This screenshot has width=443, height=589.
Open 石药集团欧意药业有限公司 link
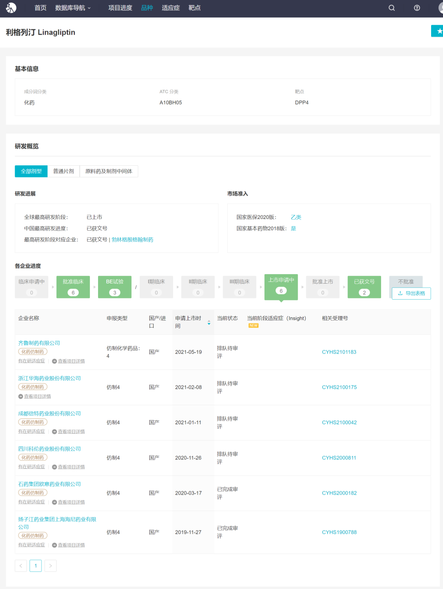click(50, 484)
